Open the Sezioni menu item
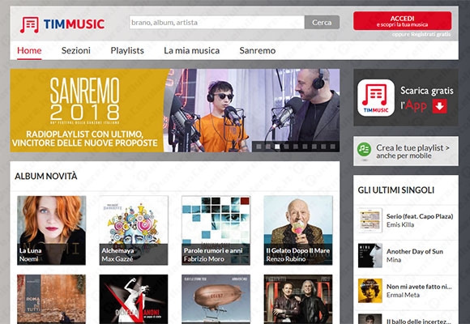This screenshot has height=324, width=470. (x=76, y=50)
